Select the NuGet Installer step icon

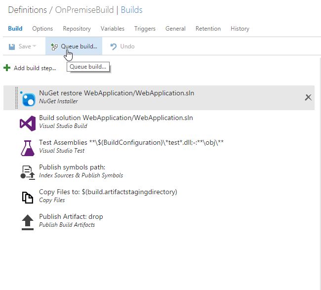pos(28,99)
